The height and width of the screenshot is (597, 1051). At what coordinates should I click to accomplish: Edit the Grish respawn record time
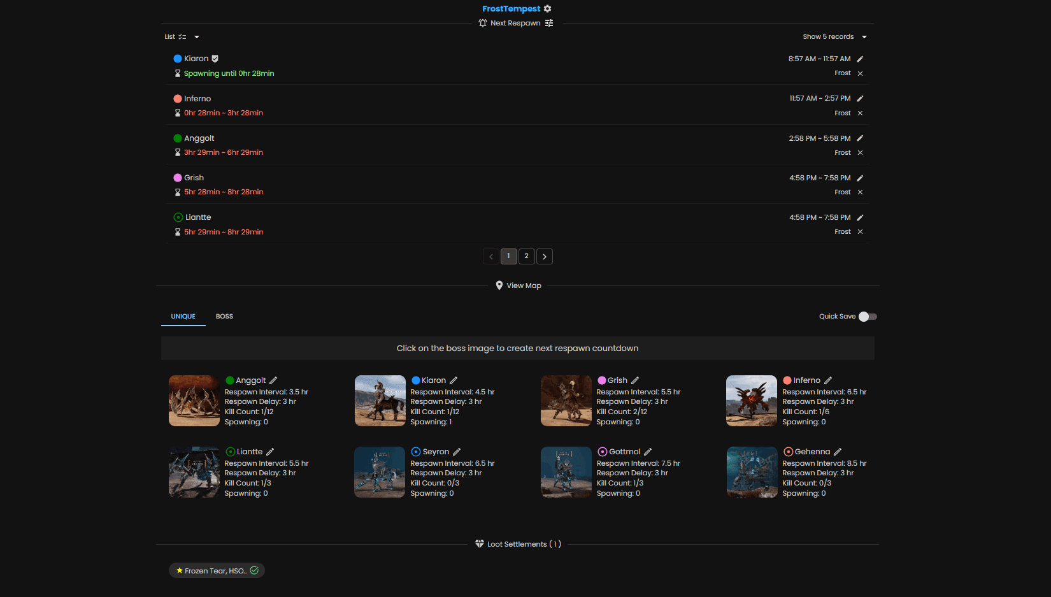[860, 178]
